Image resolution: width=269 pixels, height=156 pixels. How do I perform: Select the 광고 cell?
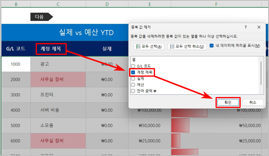58,64
